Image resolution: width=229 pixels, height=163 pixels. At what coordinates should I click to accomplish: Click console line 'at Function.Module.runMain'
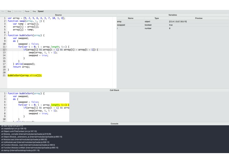pos(30,147)
